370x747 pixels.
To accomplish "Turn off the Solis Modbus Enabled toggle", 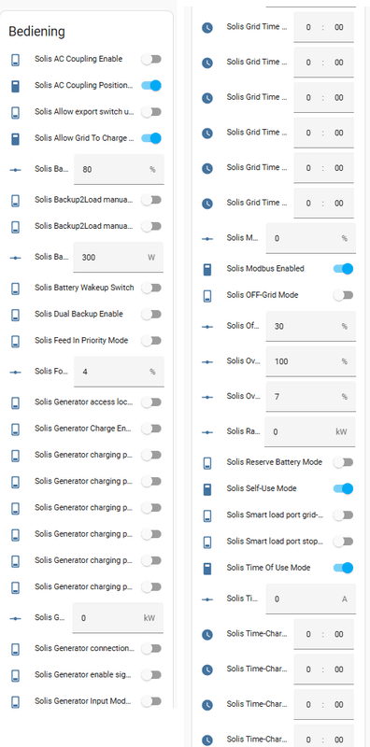I will 343,269.
